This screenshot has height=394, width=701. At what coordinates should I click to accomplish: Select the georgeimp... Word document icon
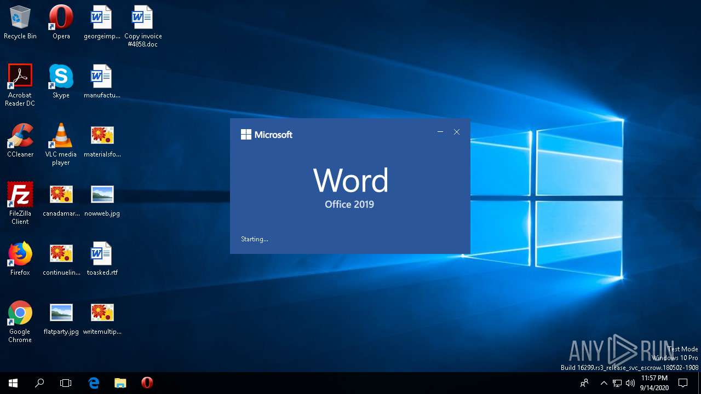[102, 22]
